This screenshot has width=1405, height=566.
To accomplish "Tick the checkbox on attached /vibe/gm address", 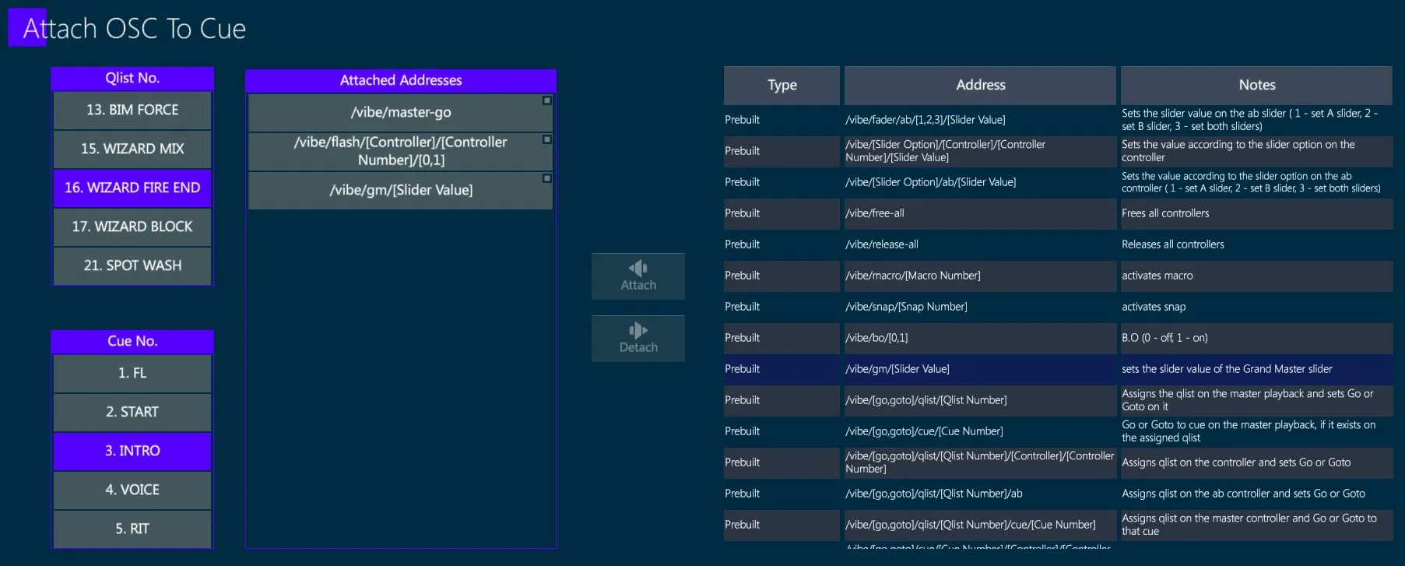I will [547, 178].
